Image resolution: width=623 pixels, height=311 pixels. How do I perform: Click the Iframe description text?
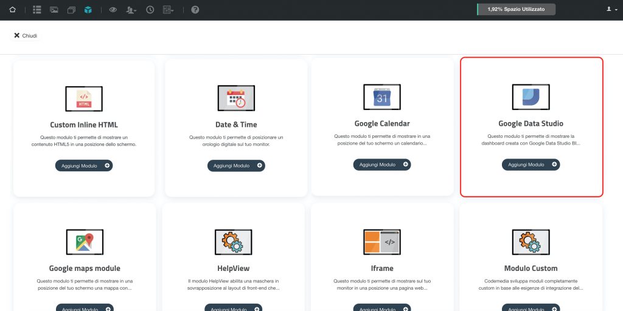pyautogui.click(x=382, y=284)
